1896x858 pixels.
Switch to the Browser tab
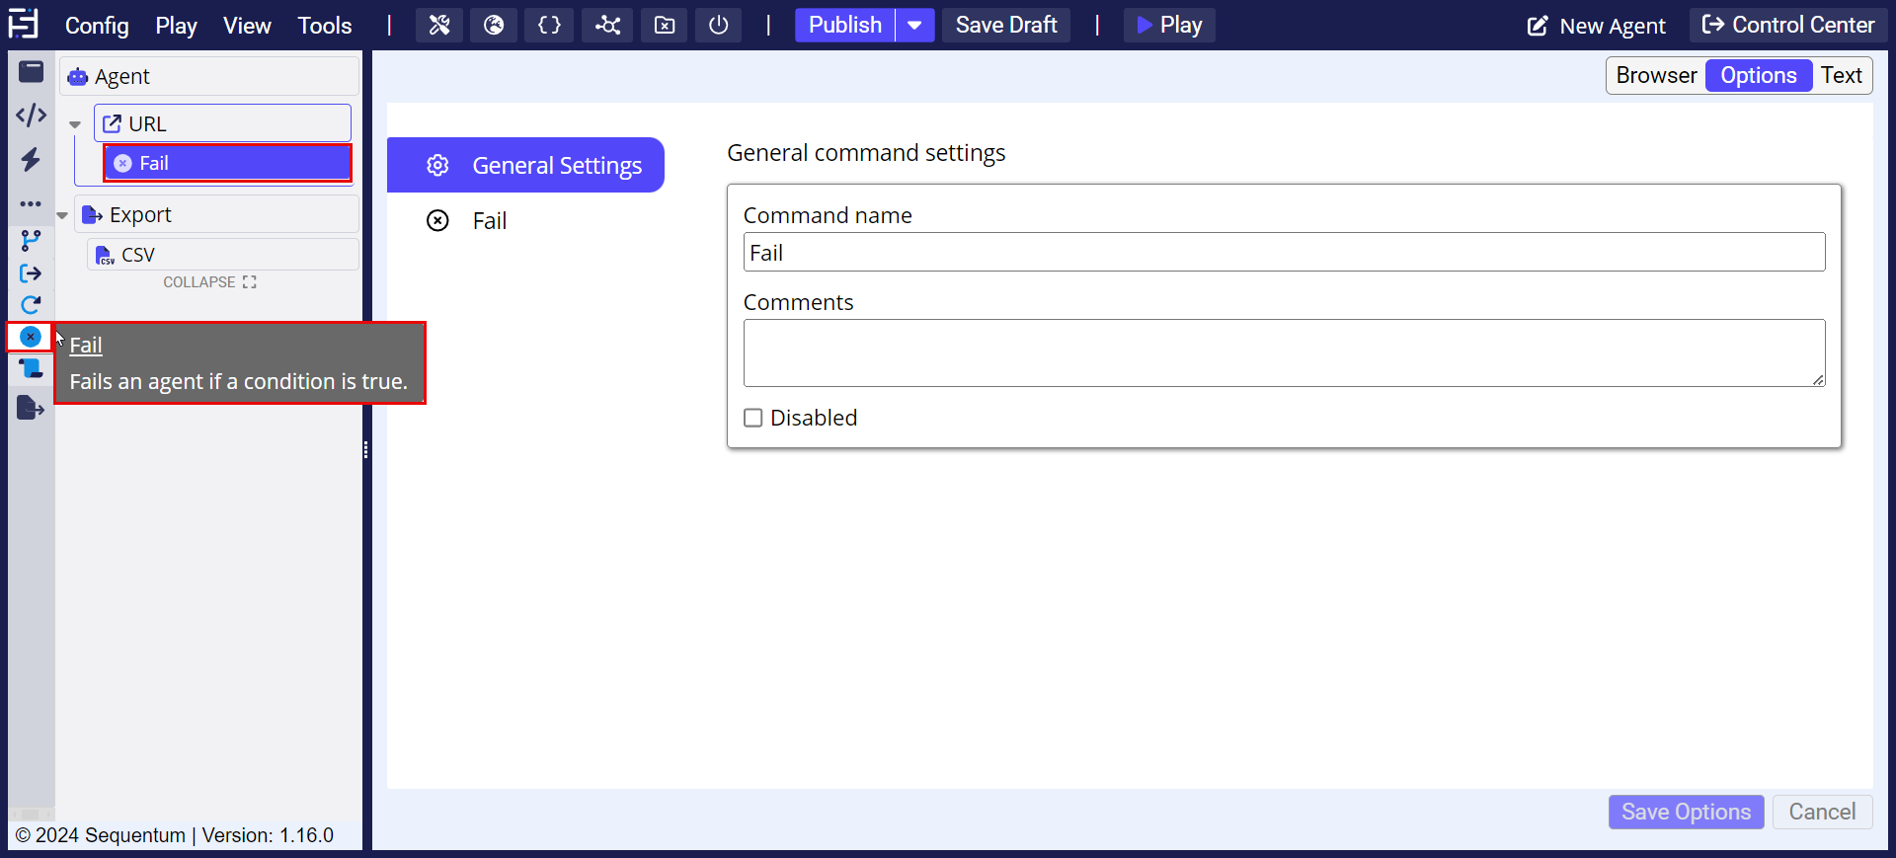(1656, 76)
